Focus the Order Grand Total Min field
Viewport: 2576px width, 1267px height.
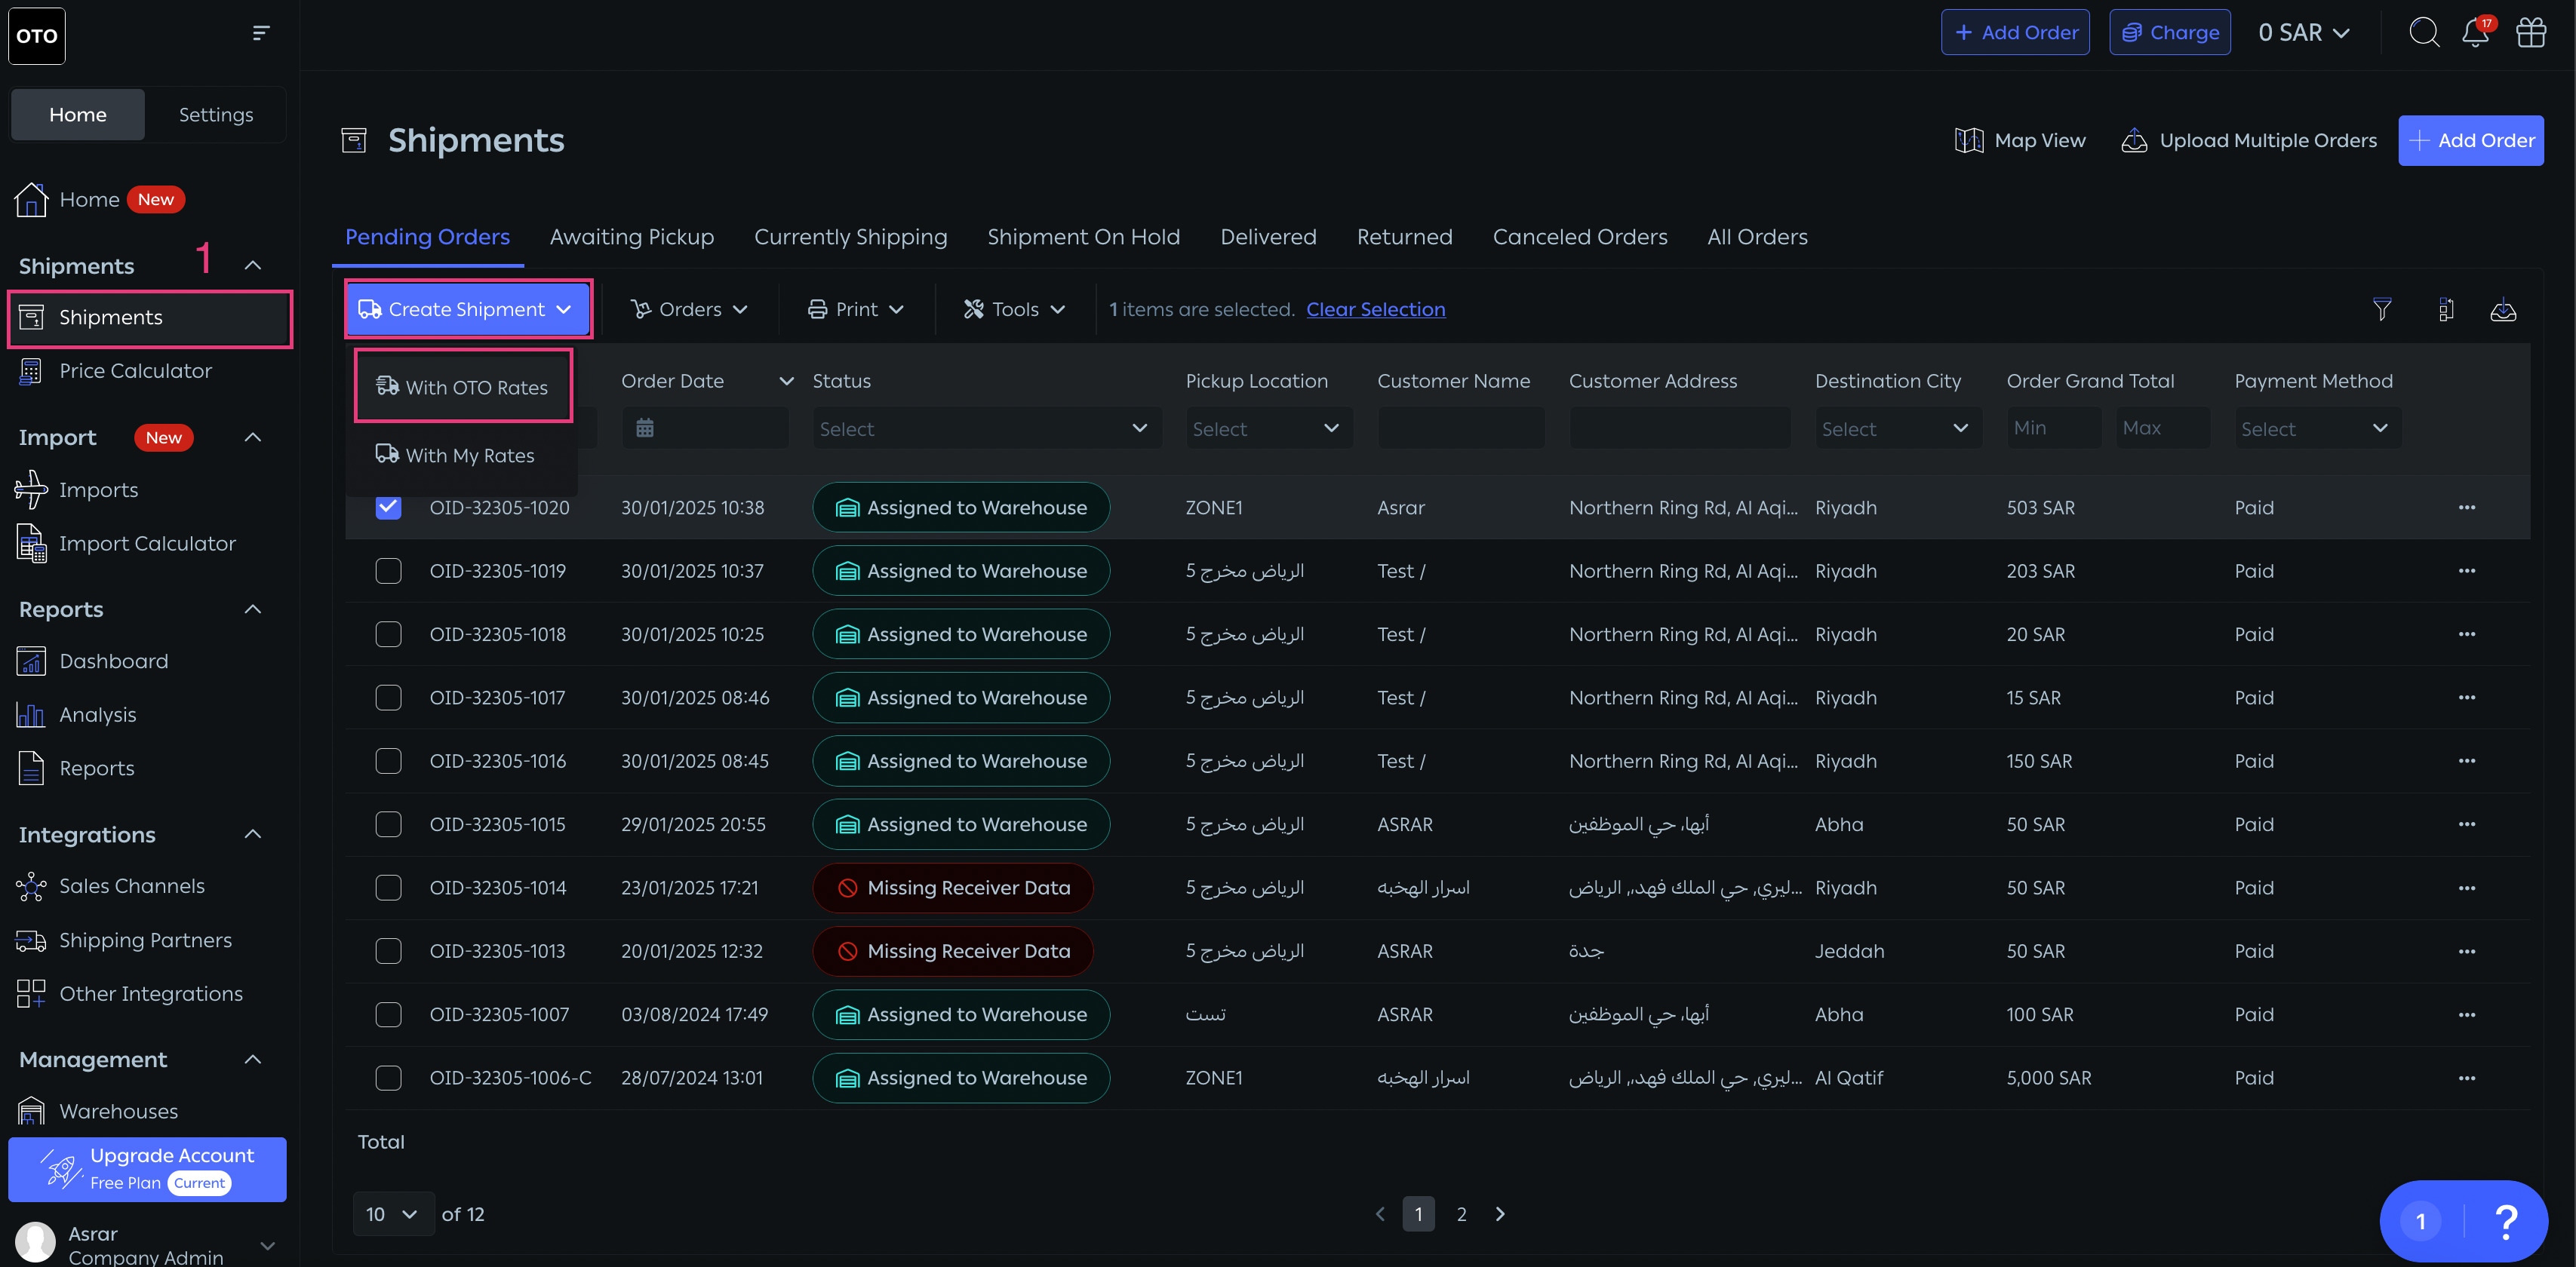pyautogui.click(x=2053, y=428)
